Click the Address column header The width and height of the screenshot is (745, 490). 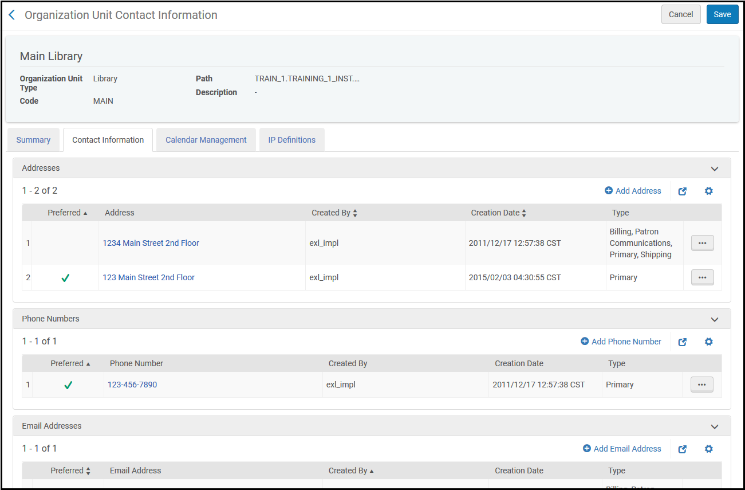click(x=120, y=213)
